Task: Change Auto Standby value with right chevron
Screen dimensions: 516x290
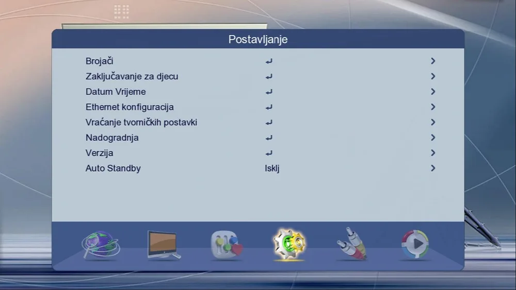Action: point(433,168)
